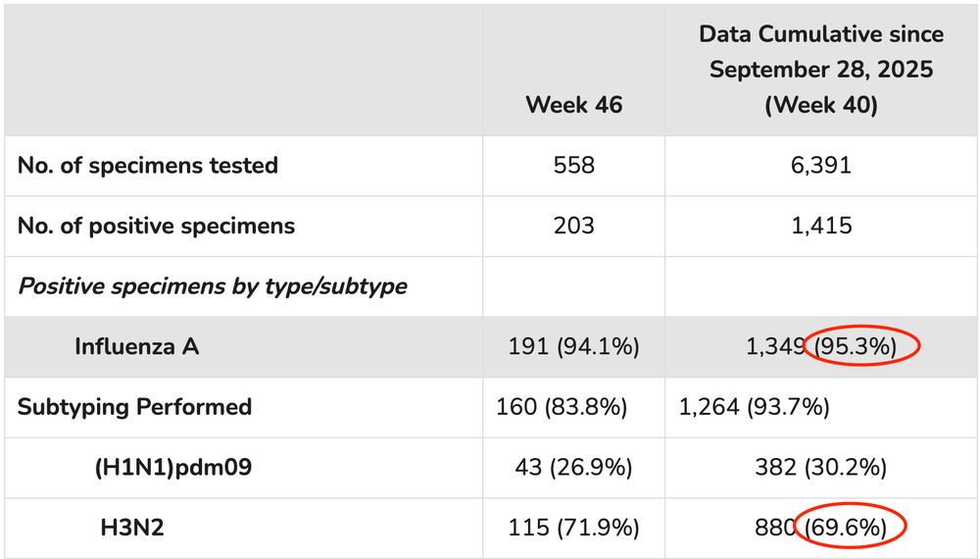Select the H3N2 row label

131,529
